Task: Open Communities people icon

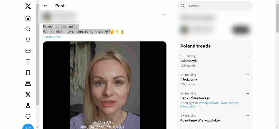Action: 28,84
